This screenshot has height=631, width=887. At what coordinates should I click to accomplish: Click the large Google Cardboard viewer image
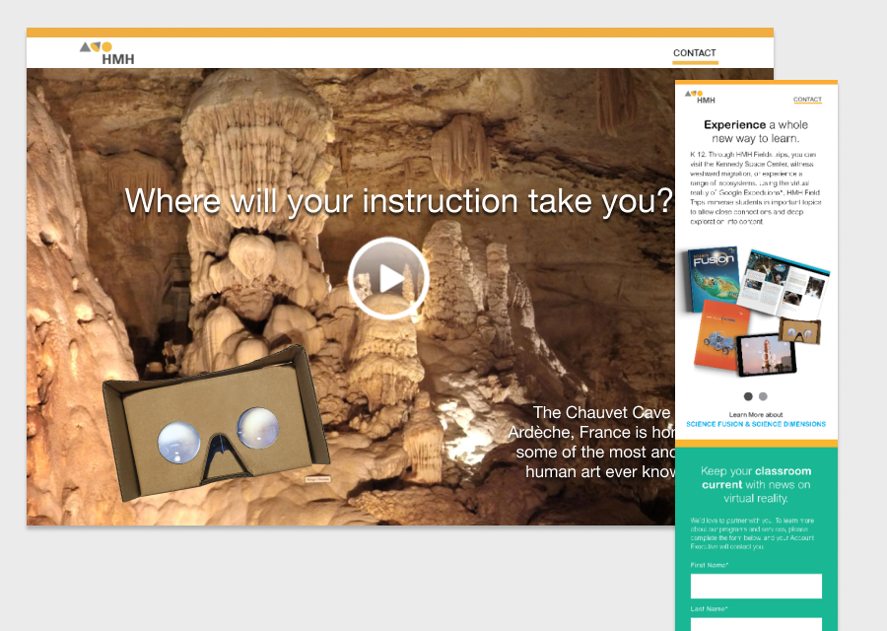point(216,423)
